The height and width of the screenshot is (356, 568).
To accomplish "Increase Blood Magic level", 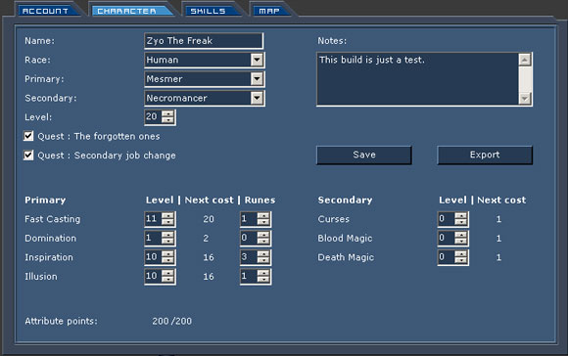I will tap(461, 235).
